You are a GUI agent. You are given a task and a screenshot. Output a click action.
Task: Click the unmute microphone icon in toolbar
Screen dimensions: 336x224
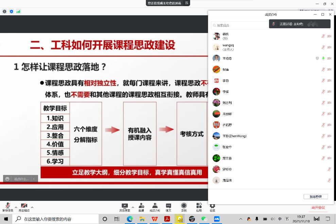7,206
